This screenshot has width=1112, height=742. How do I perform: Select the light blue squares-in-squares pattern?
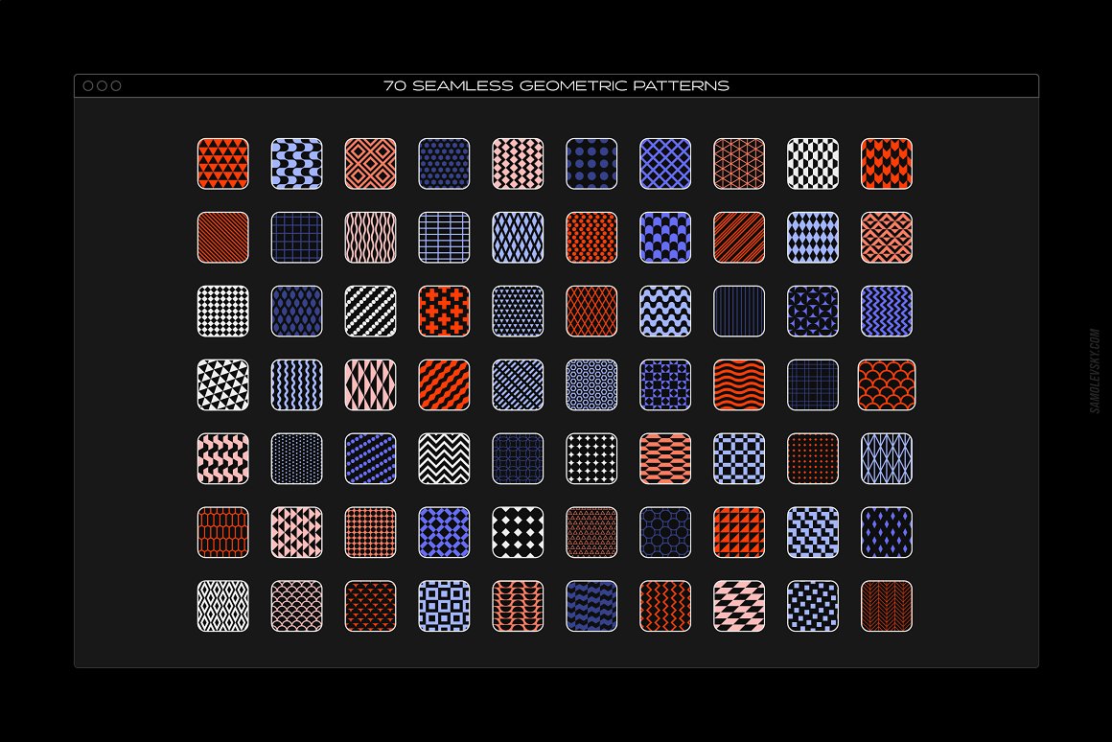444,607
